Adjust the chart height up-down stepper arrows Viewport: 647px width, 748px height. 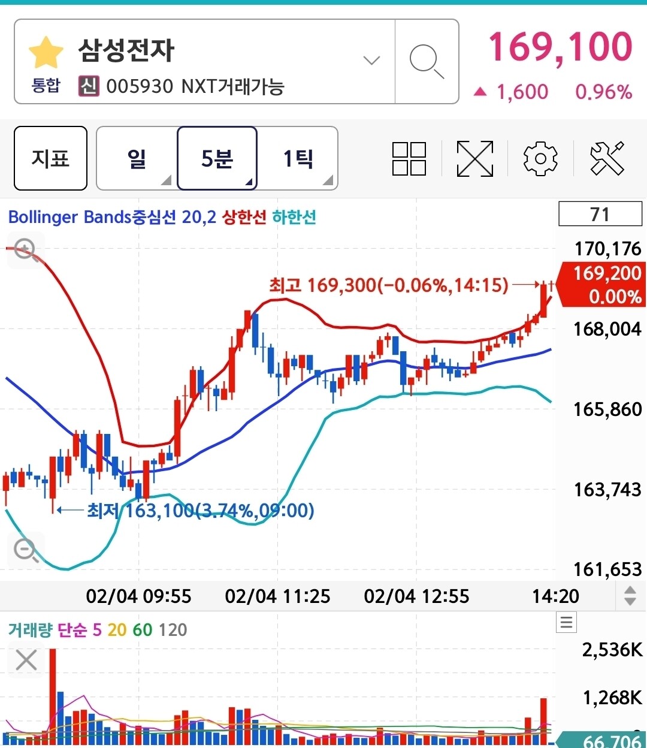[630, 596]
